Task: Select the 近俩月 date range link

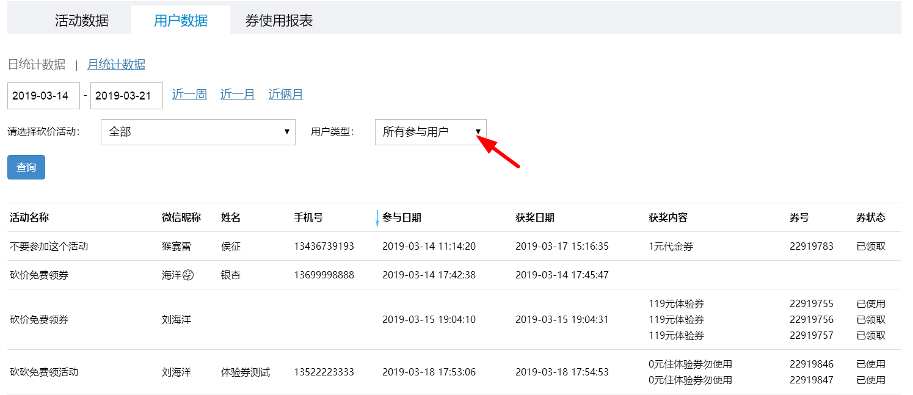Action: pos(285,94)
